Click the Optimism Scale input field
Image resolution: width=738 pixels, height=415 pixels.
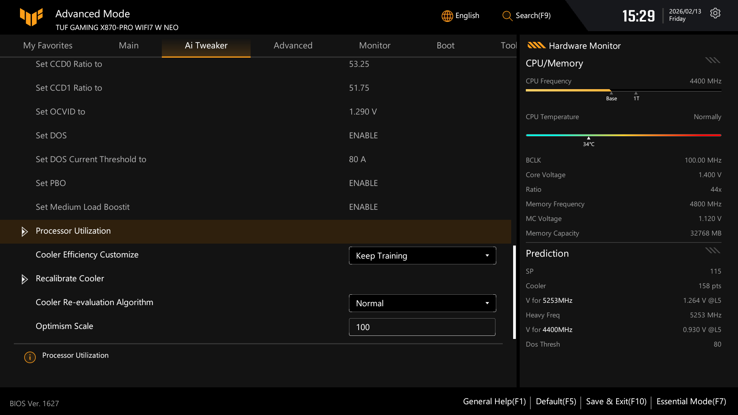pyautogui.click(x=422, y=327)
